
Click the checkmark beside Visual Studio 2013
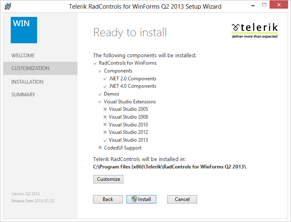pos(105,140)
